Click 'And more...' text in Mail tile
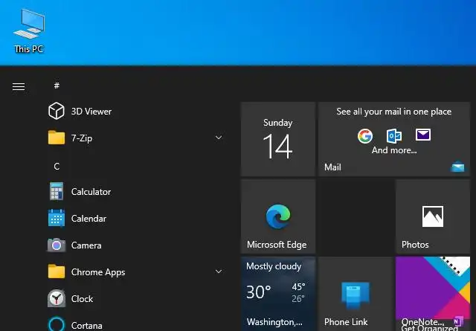Image resolution: width=476 pixels, height=331 pixels. [x=394, y=150]
